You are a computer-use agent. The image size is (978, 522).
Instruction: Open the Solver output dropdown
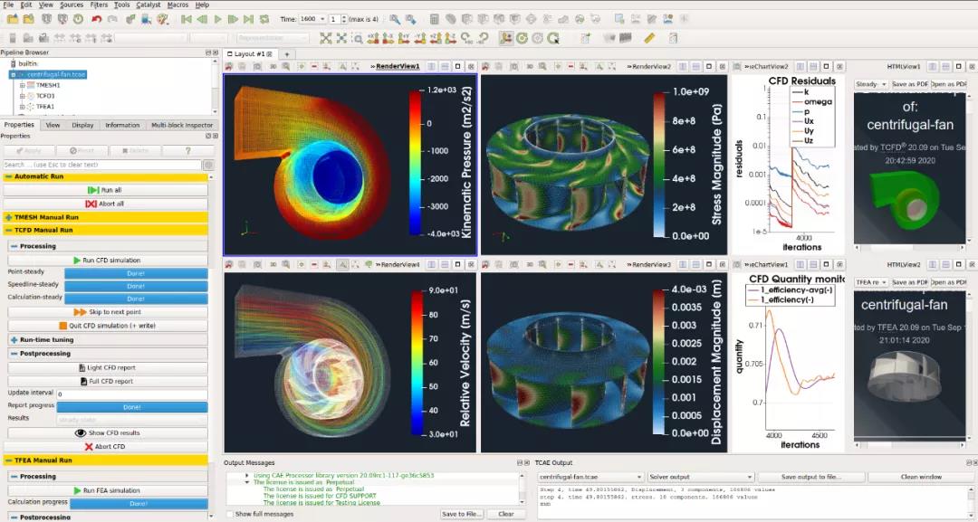[701, 477]
